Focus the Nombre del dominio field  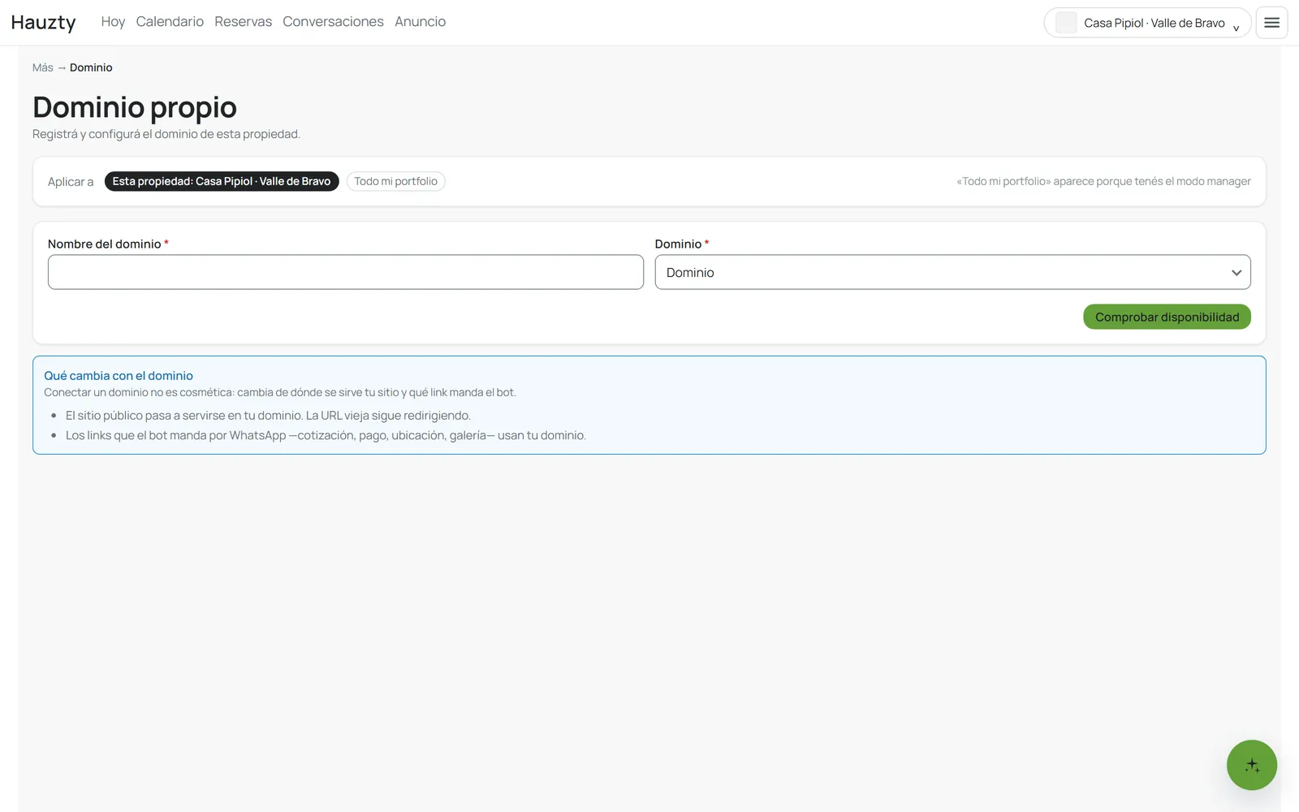(x=346, y=272)
